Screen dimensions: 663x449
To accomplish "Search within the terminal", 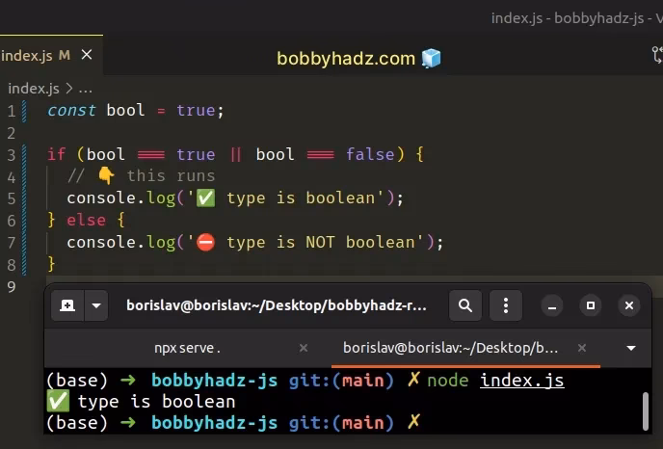I will pos(465,305).
